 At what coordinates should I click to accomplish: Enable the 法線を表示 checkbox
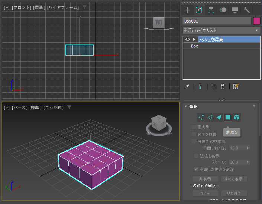(196, 156)
